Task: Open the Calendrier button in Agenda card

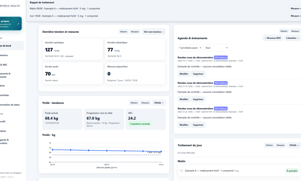Action: (x=293, y=38)
